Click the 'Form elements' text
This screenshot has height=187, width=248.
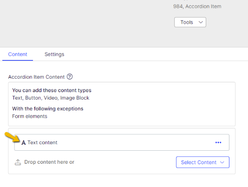click(x=30, y=116)
